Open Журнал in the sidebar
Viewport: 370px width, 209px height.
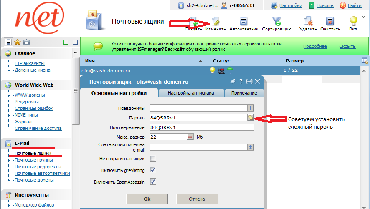23,122
